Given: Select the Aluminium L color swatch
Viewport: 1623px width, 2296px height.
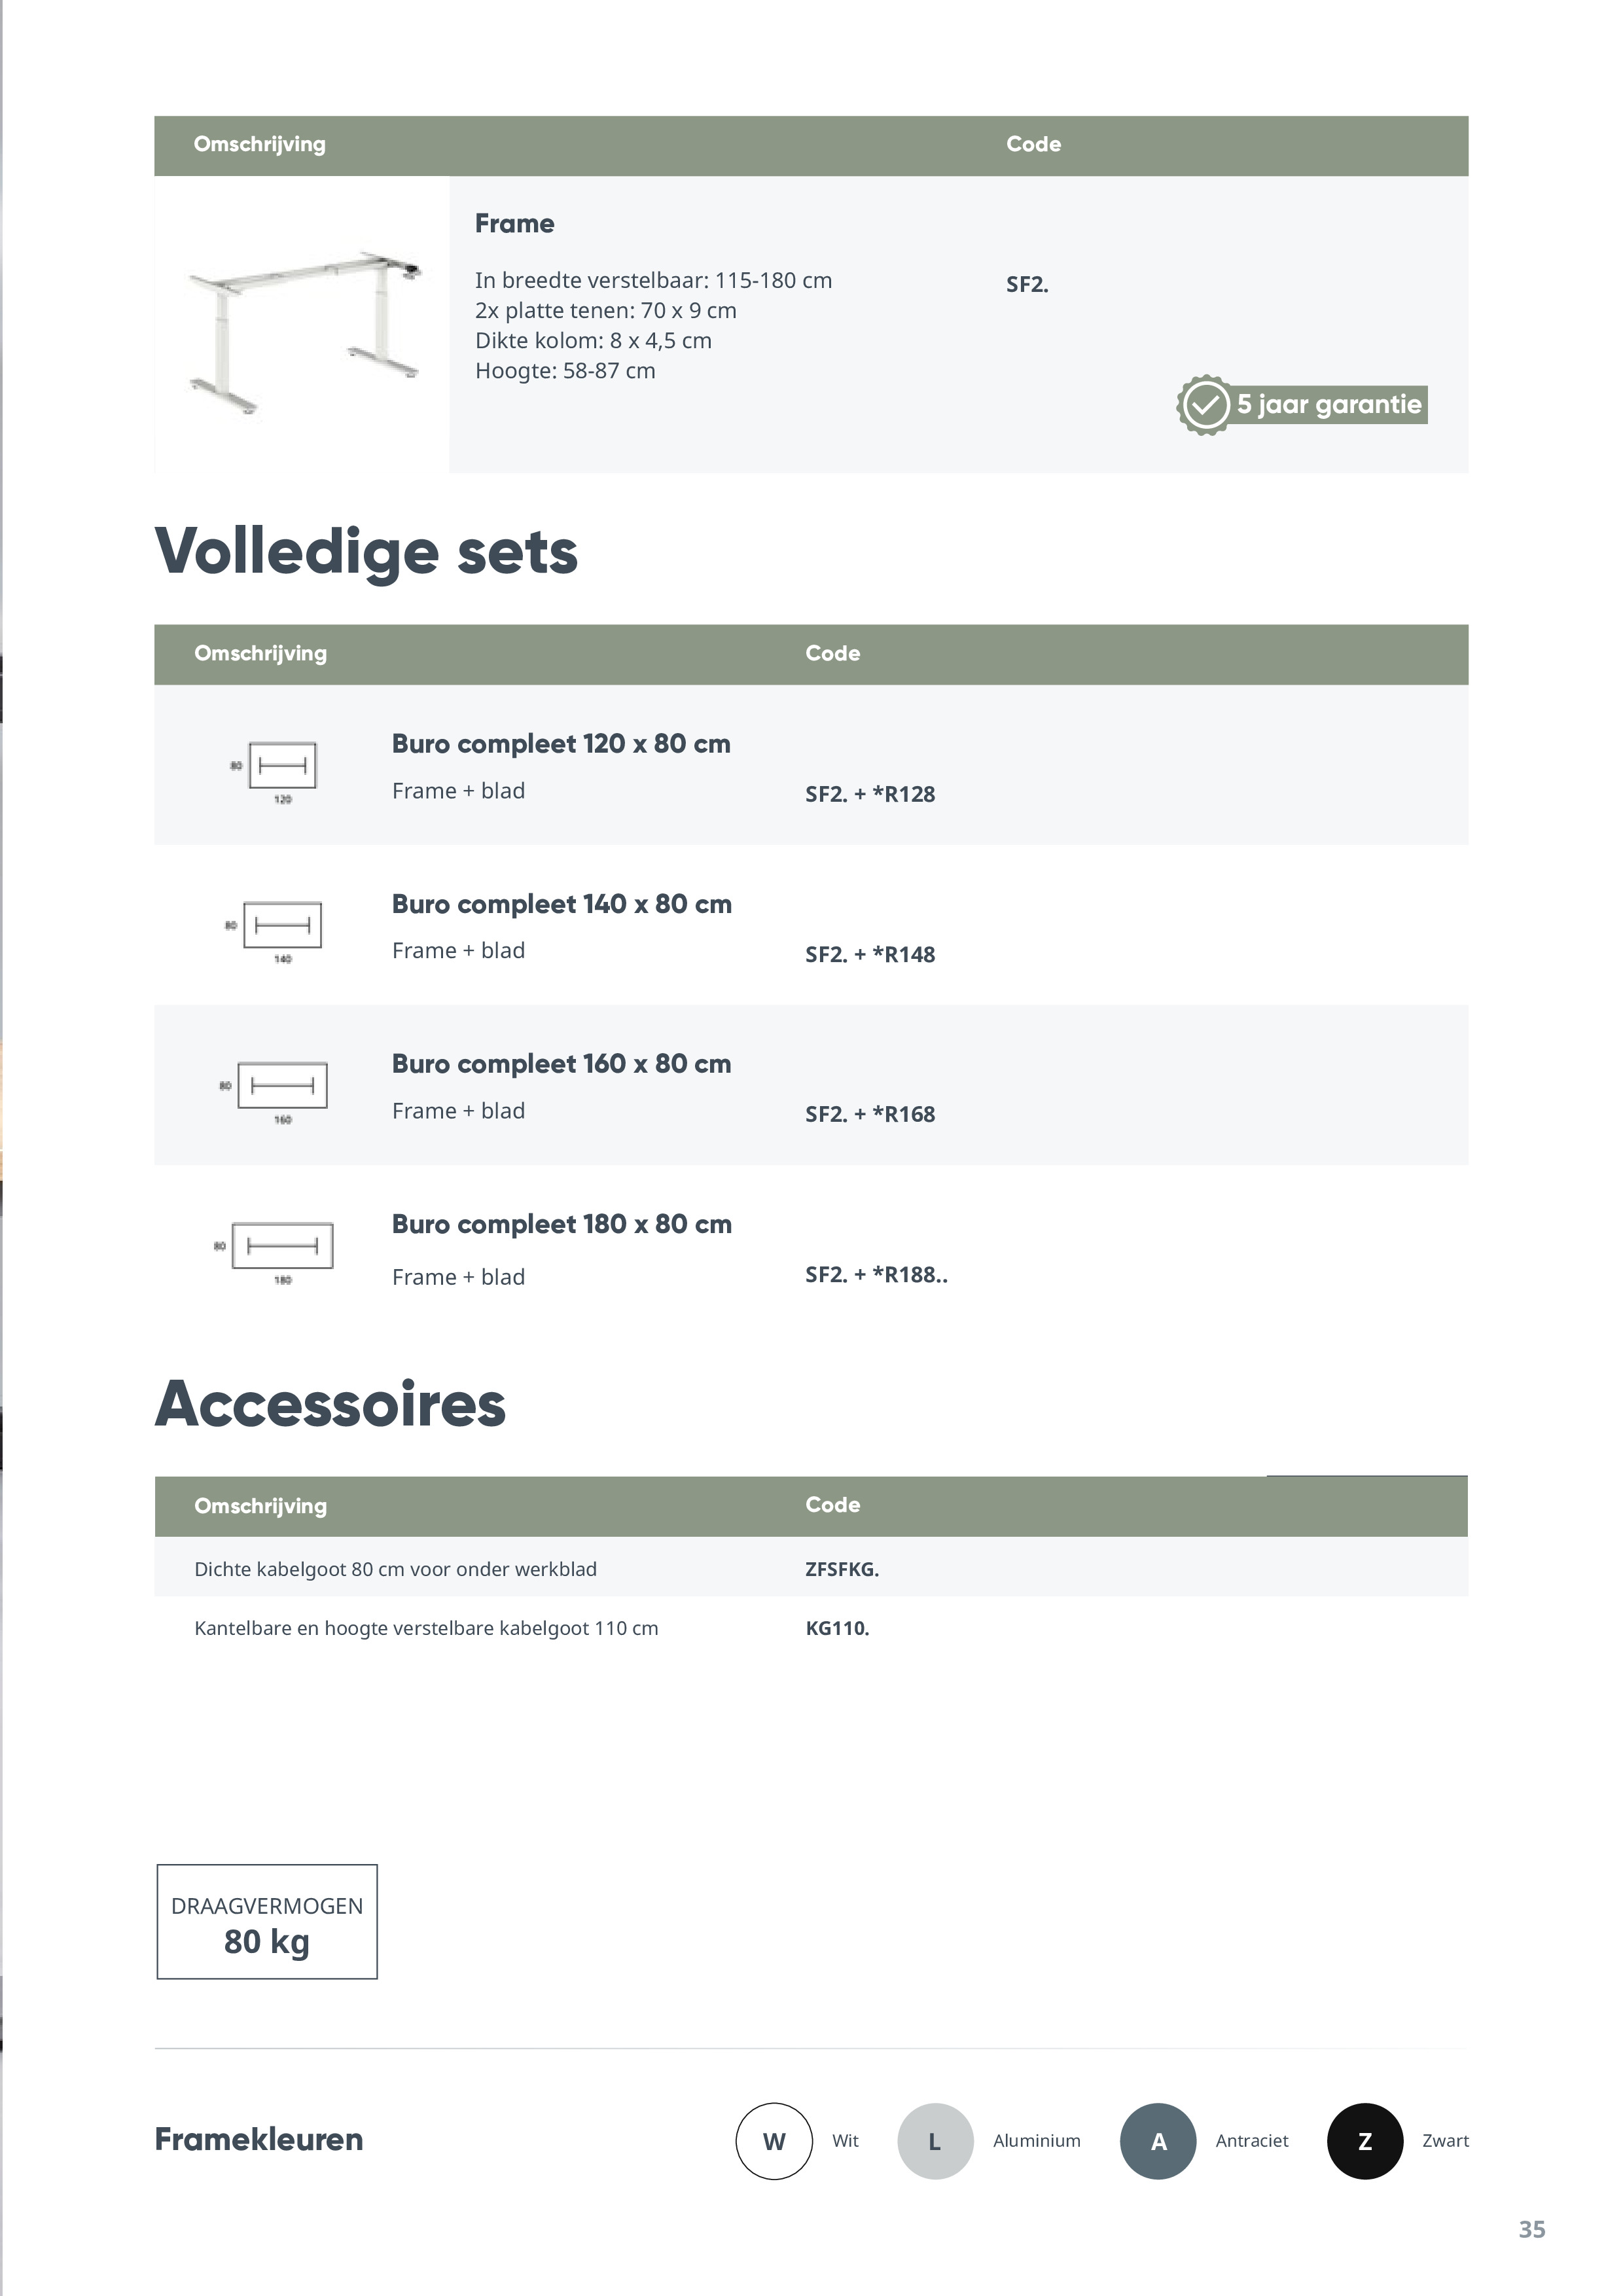Looking at the screenshot, I should (935, 2141).
